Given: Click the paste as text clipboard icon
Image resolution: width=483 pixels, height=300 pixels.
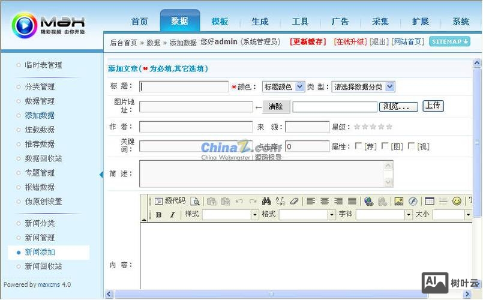Looking at the screenshot, I should [212, 201].
